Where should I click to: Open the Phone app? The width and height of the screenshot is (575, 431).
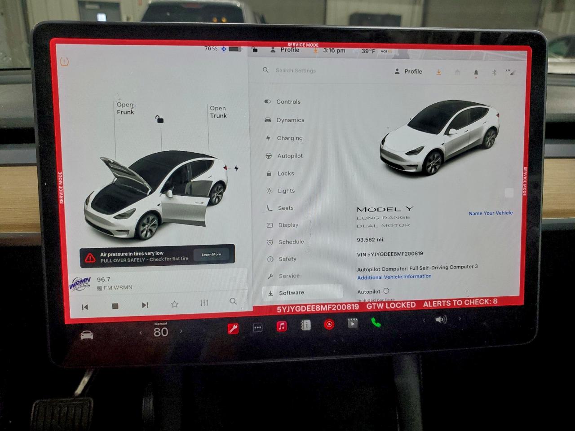coord(376,323)
